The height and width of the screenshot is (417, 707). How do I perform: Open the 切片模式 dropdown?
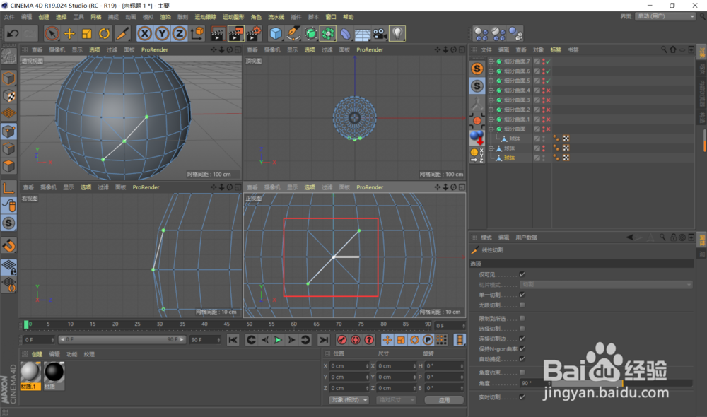[x=606, y=284]
